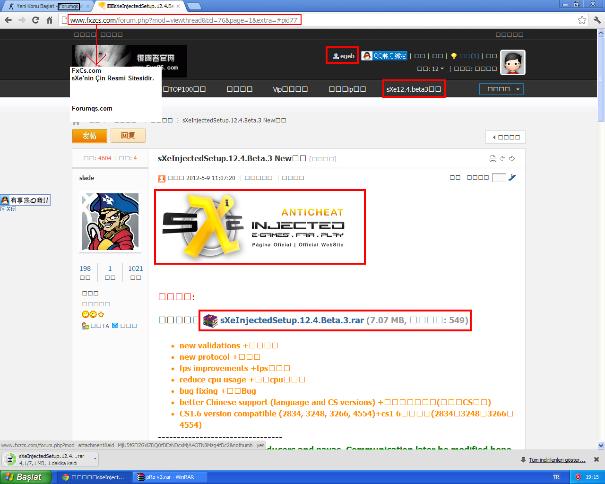Download sXeInjectedSetup.12.4.Beta.3.rar attachment link
The image size is (605, 484).
(x=292, y=320)
